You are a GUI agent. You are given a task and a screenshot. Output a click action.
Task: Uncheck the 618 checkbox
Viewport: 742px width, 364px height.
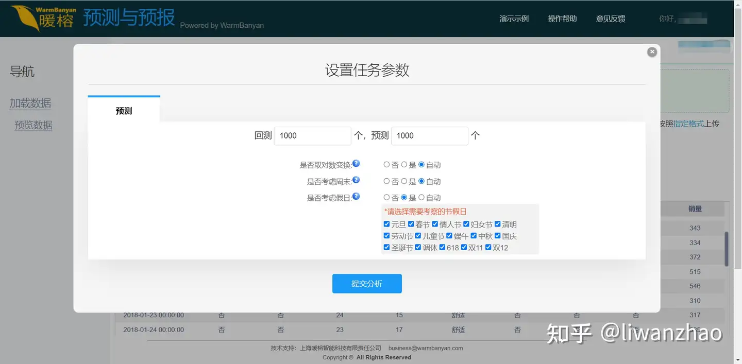tap(442, 247)
